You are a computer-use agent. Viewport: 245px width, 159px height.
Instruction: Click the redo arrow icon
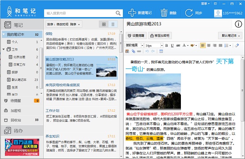(x=153, y=51)
